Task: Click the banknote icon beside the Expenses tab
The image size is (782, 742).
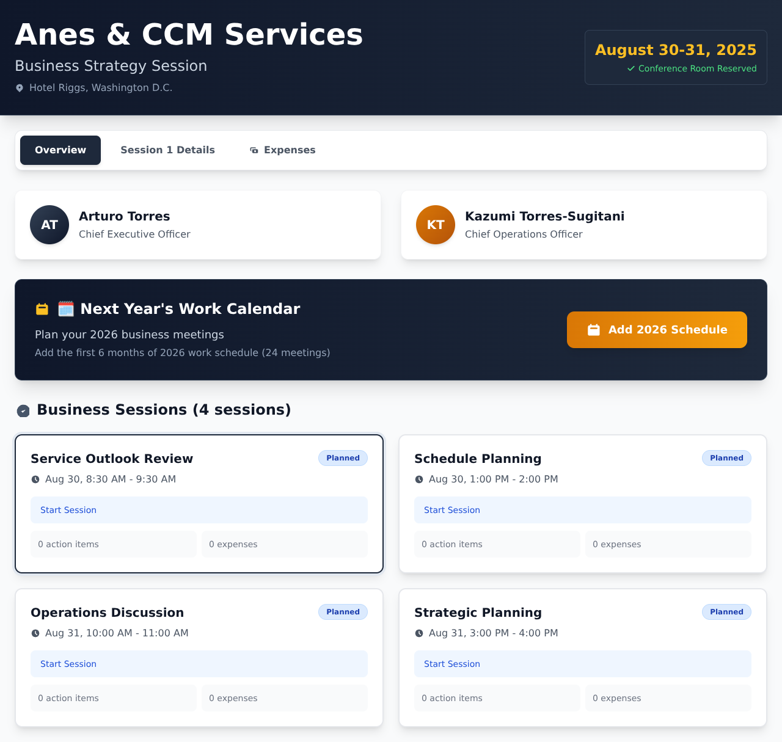Action: coord(254,150)
